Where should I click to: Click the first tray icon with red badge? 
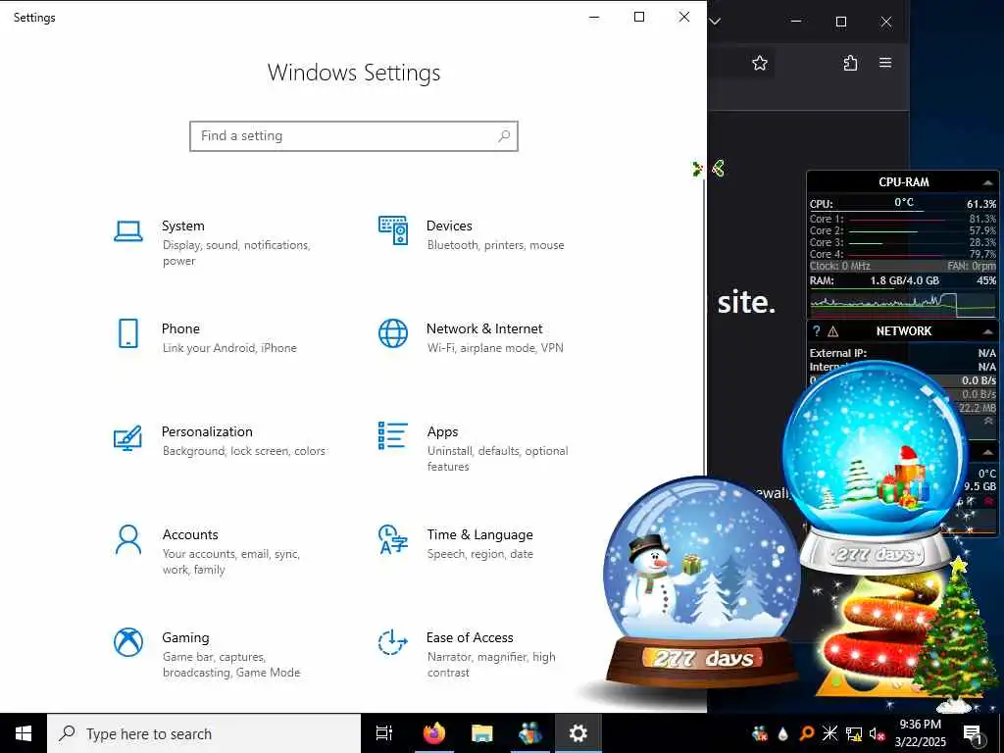pyautogui.click(x=760, y=733)
